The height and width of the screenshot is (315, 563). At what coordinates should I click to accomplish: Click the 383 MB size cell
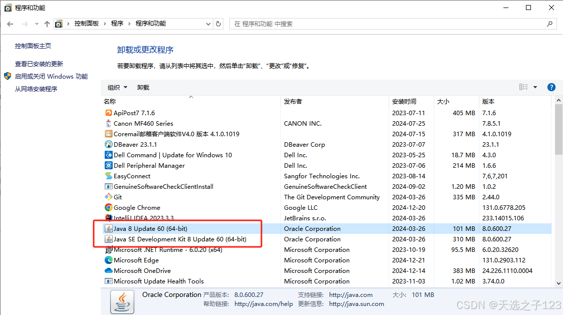[464, 270]
